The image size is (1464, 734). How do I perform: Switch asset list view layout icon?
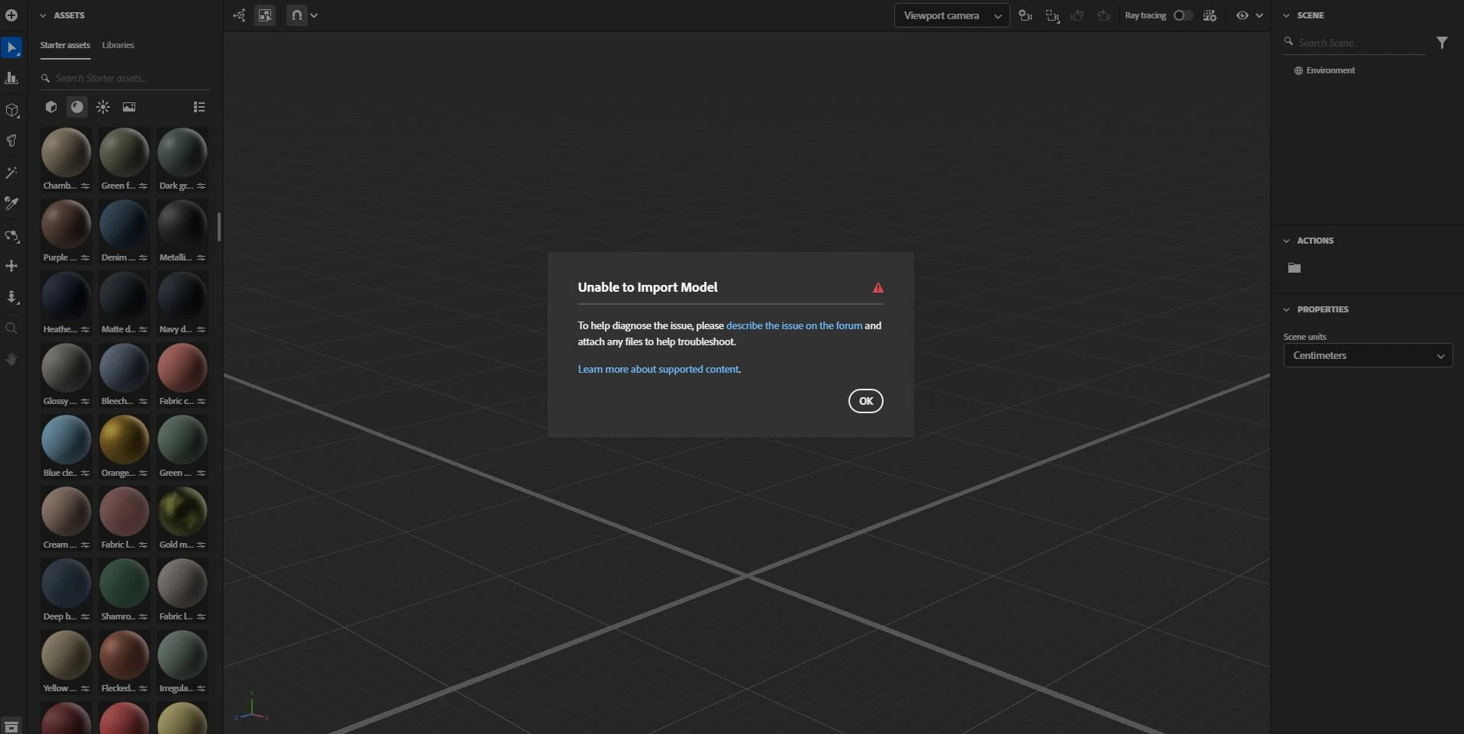pos(199,107)
